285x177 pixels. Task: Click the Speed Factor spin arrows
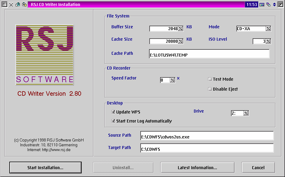coord(172,80)
